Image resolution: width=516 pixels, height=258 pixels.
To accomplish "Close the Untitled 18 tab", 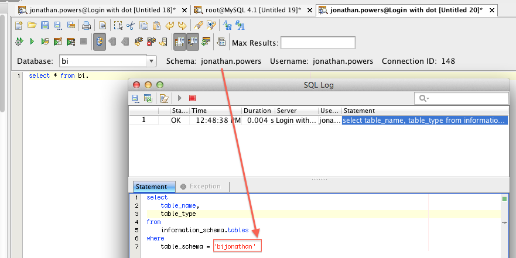I will click(184, 11).
